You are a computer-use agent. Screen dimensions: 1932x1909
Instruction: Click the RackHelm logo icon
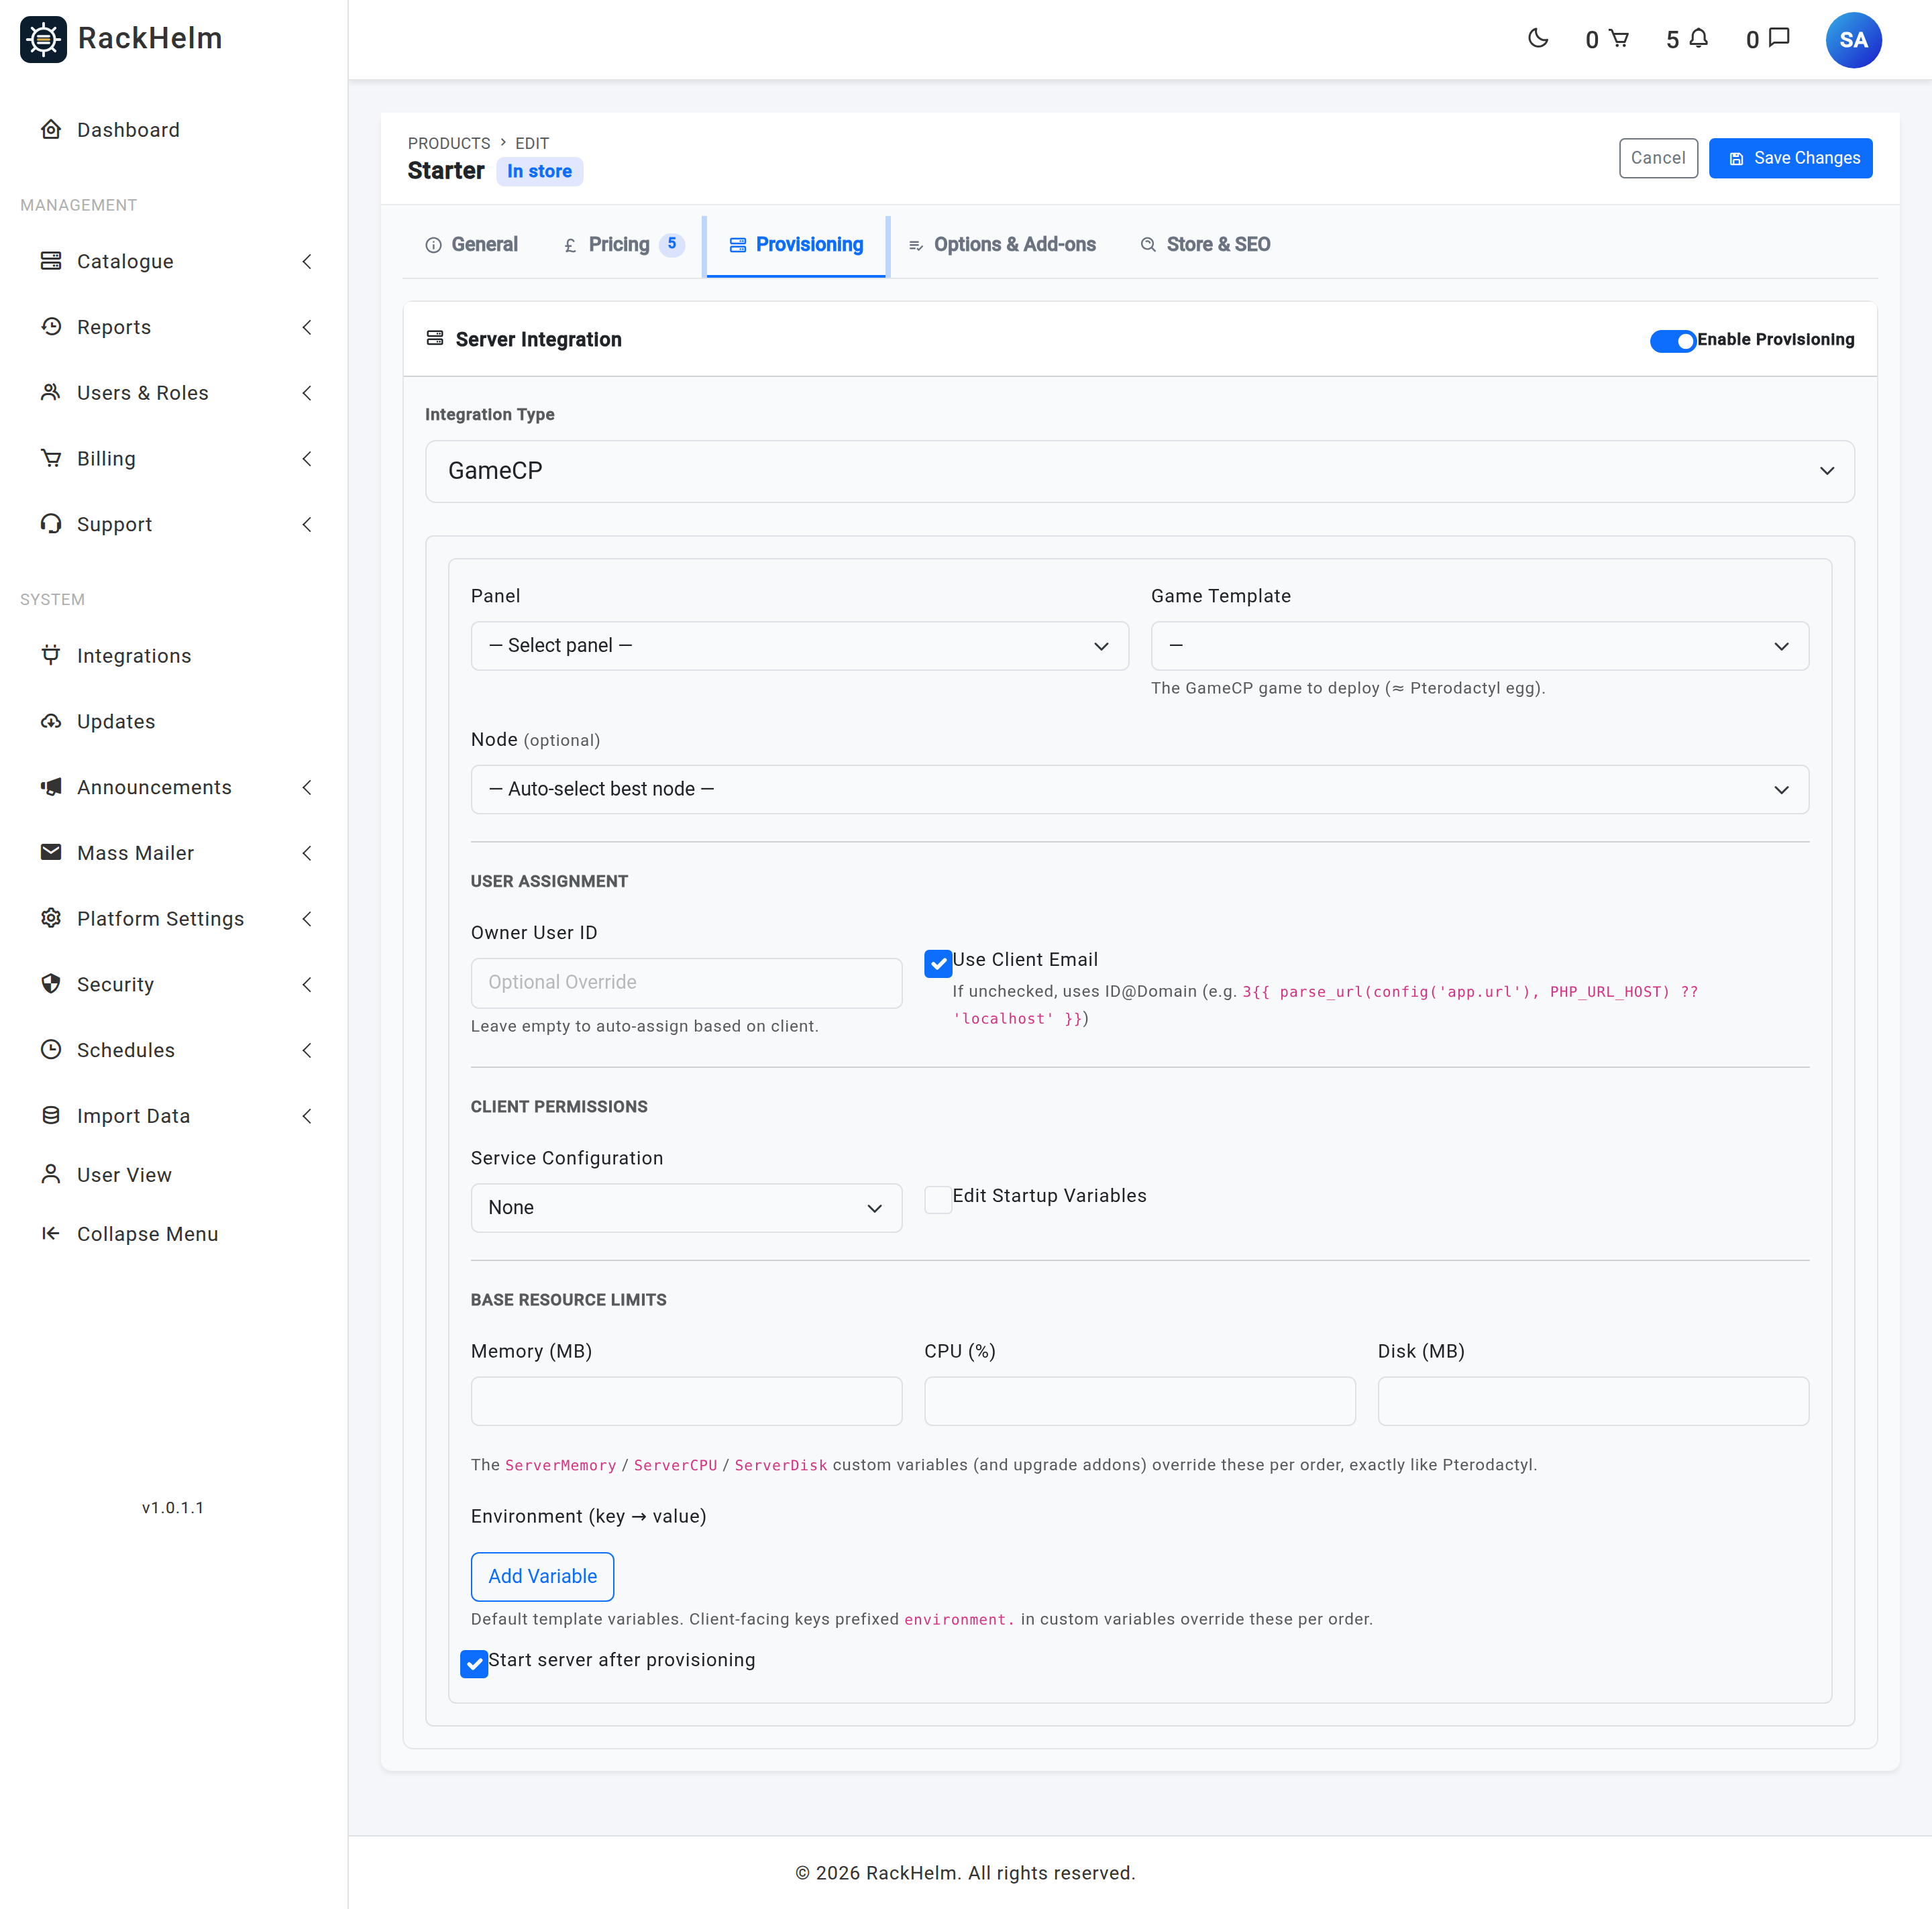click(43, 39)
